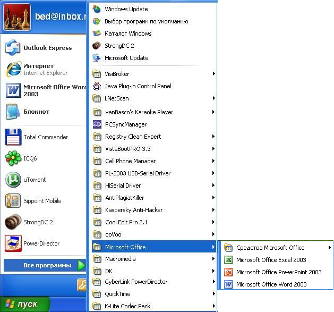
Task: Expand Средства Microsoft Office submenu arrow
Action: coord(330,248)
